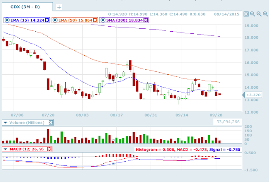This screenshot has height=190, width=271.
Task: Click the MACD = -0.478 readout
Action: [x=192, y=149]
